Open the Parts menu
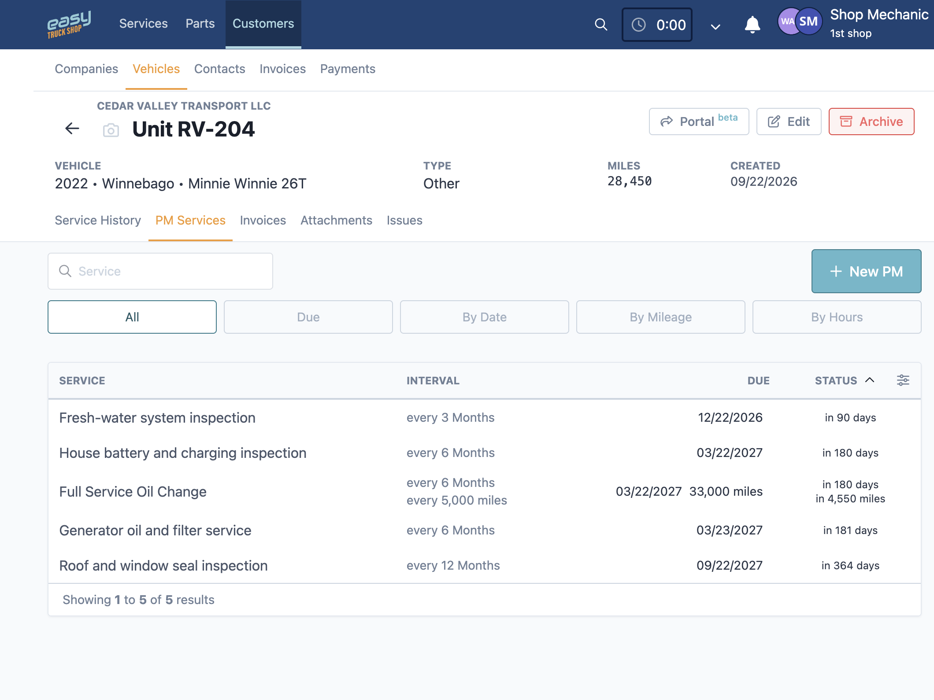Viewport: 934px width, 700px height. [200, 24]
